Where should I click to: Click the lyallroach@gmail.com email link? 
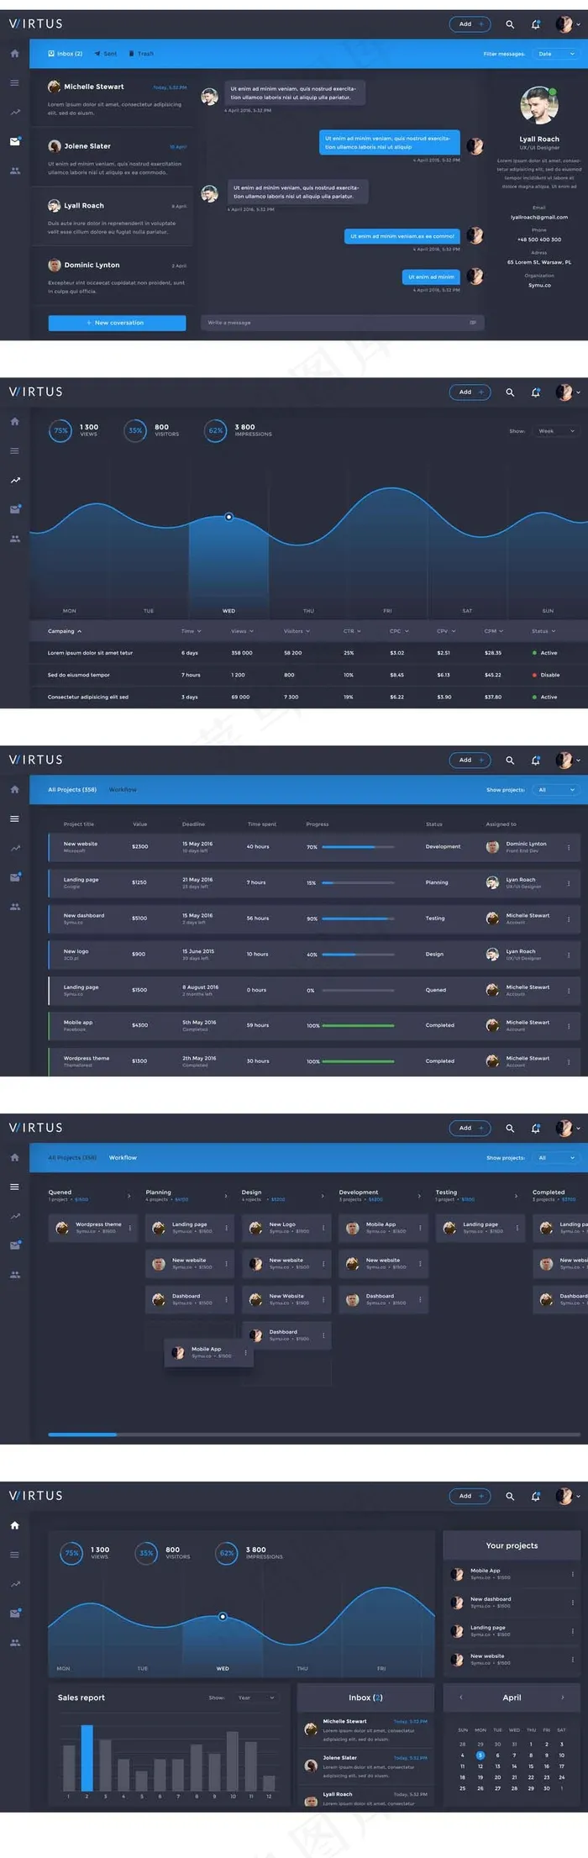pos(538,217)
